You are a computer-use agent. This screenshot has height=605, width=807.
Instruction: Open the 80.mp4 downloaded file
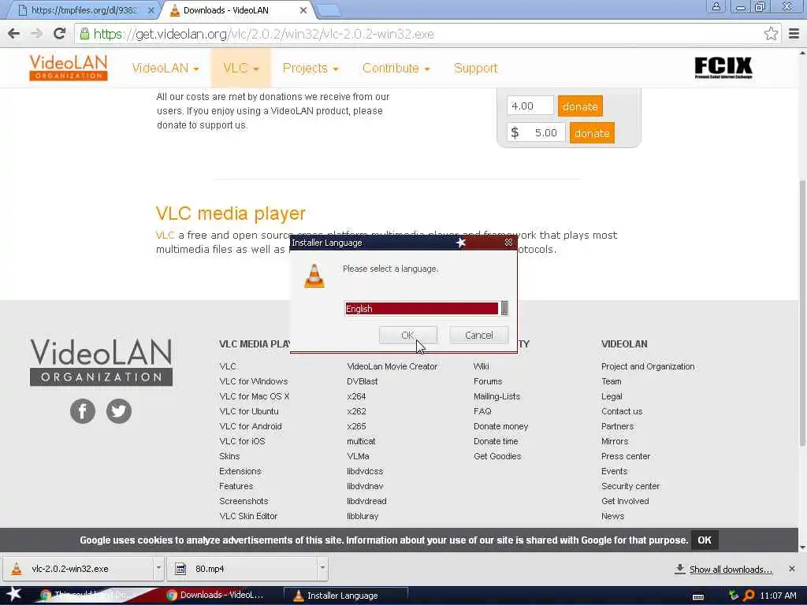(x=242, y=569)
